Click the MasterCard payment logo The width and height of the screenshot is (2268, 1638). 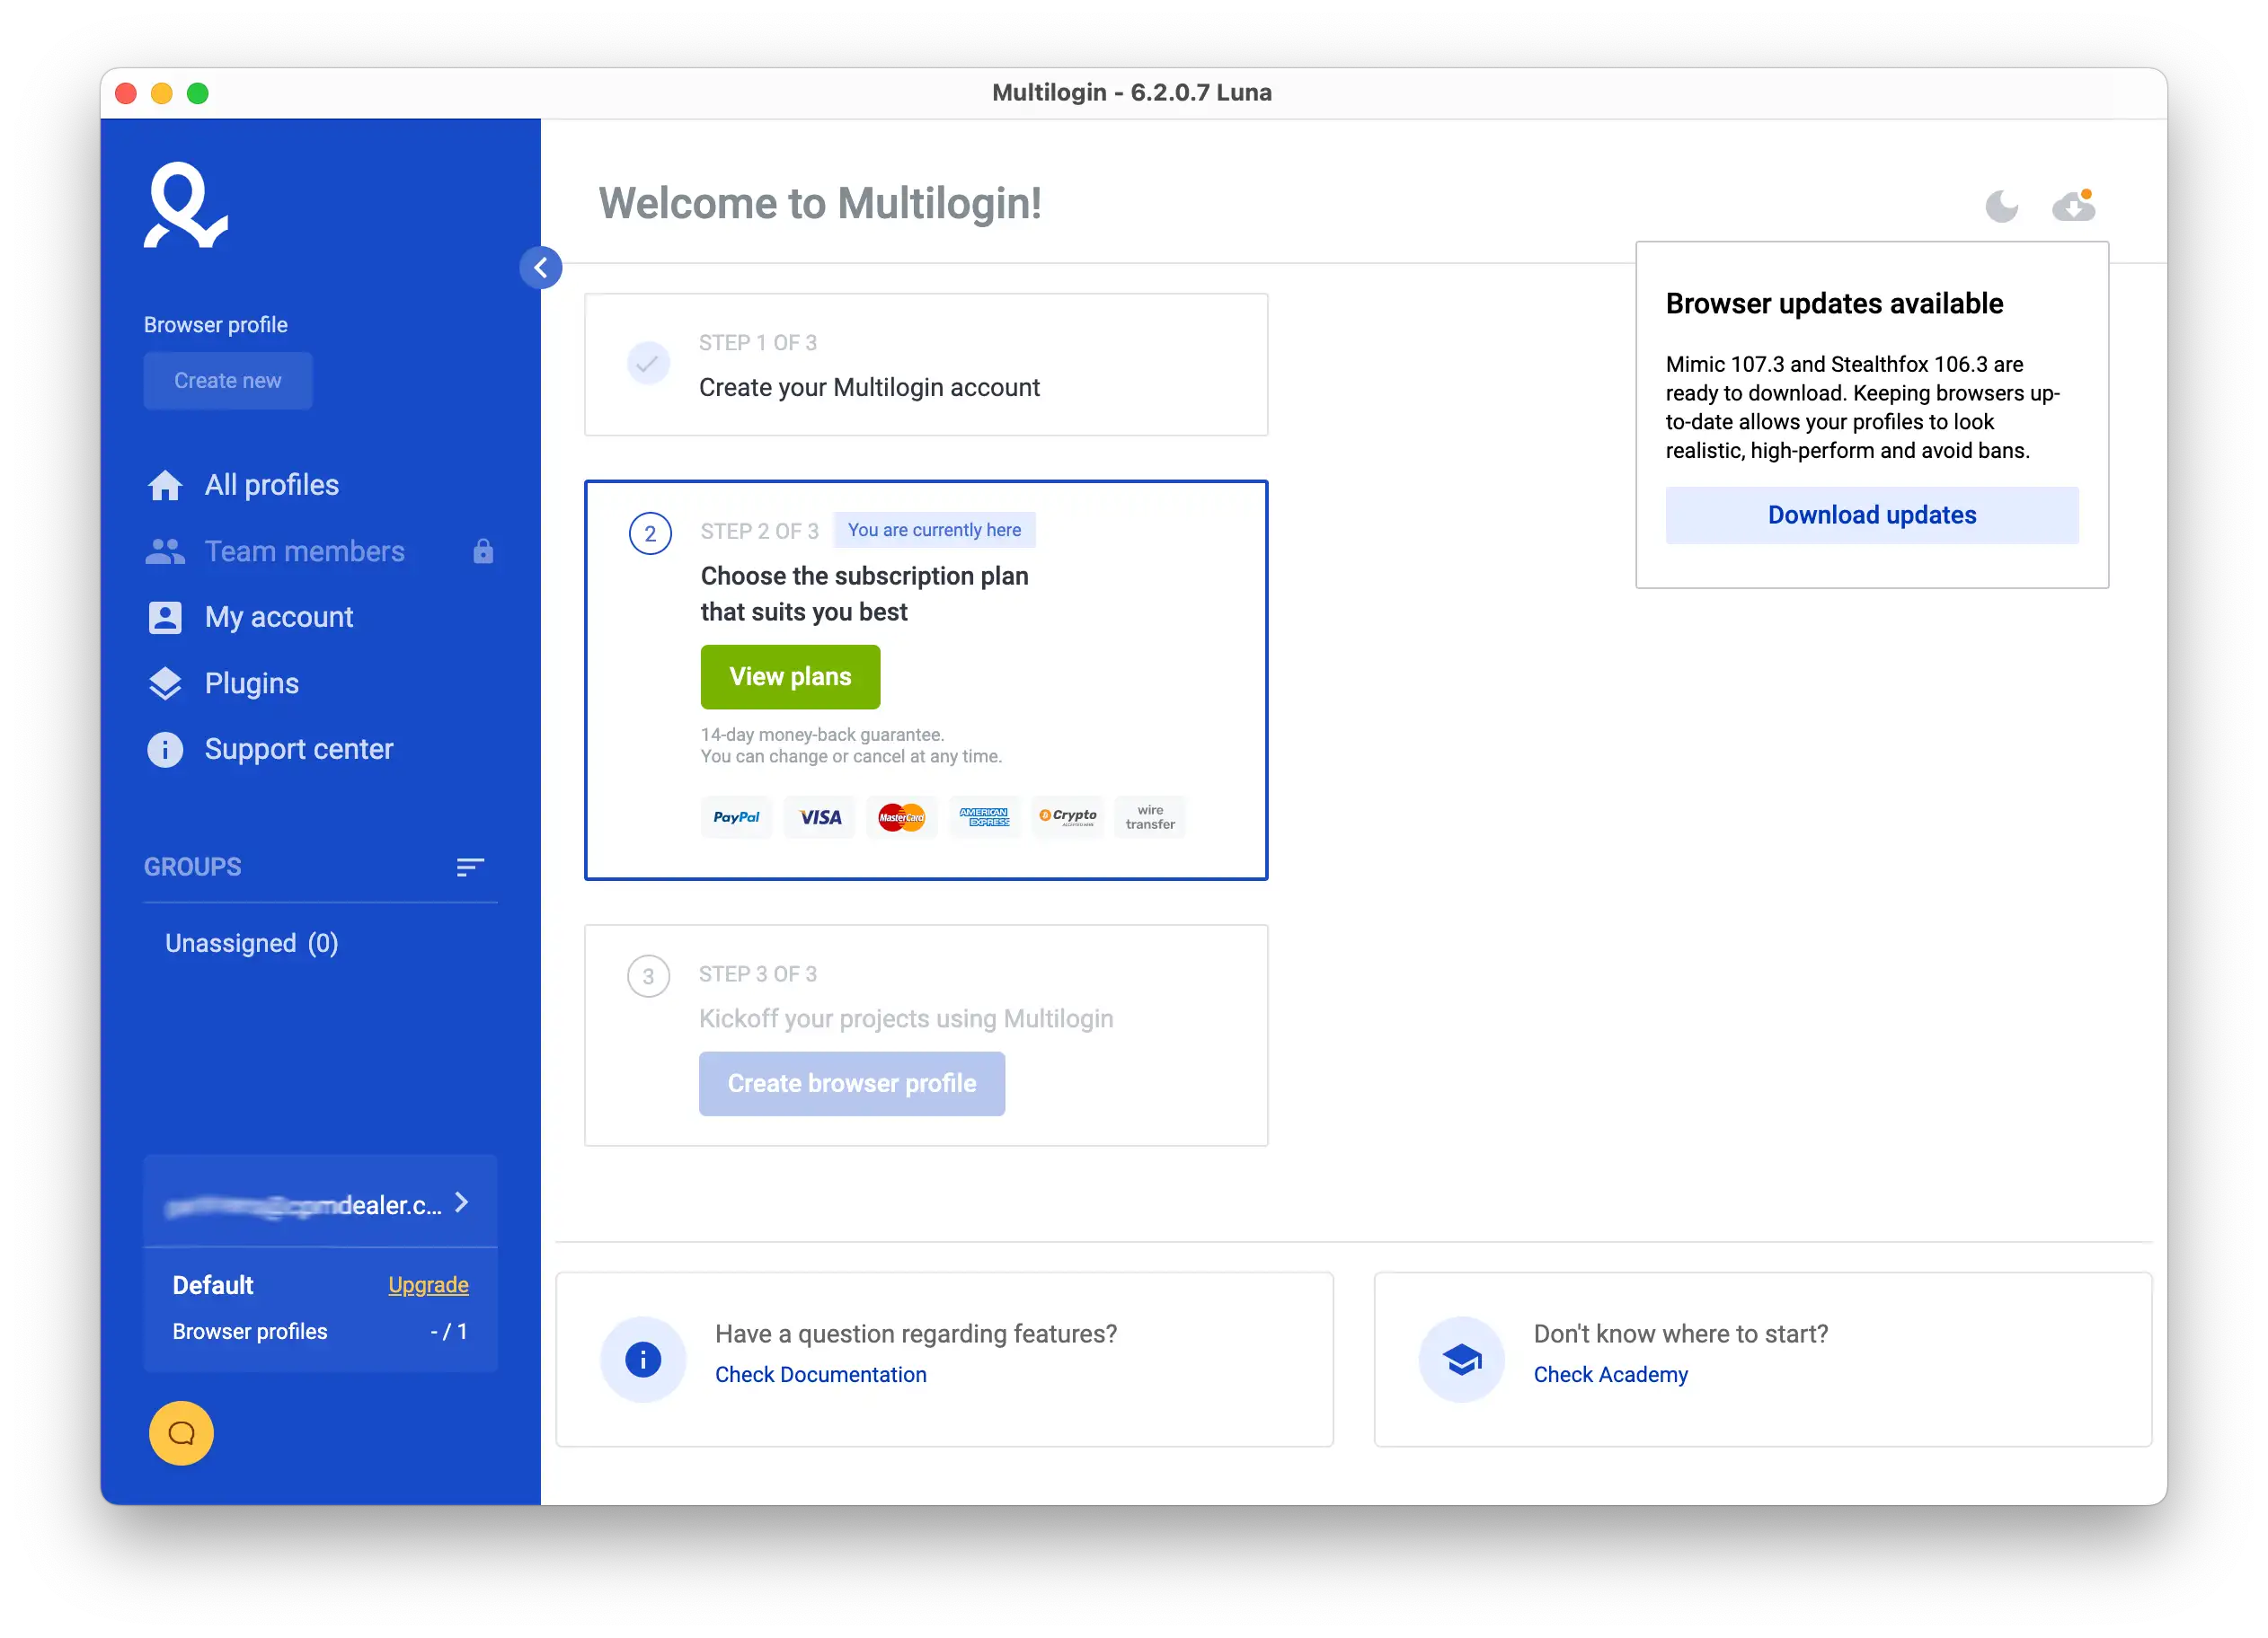[902, 817]
